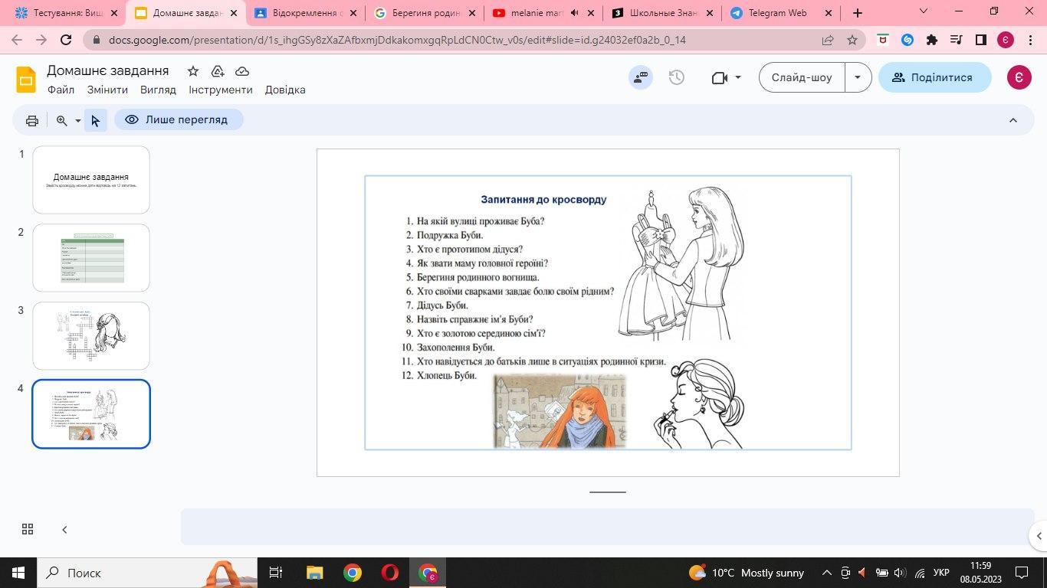Image resolution: width=1047 pixels, height=588 pixels.
Task: Open the Слайд-шоу options dropdown
Action: point(858,77)
